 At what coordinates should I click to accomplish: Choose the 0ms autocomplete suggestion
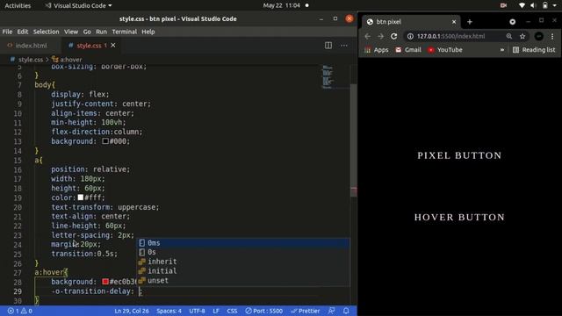pos(243,243)
